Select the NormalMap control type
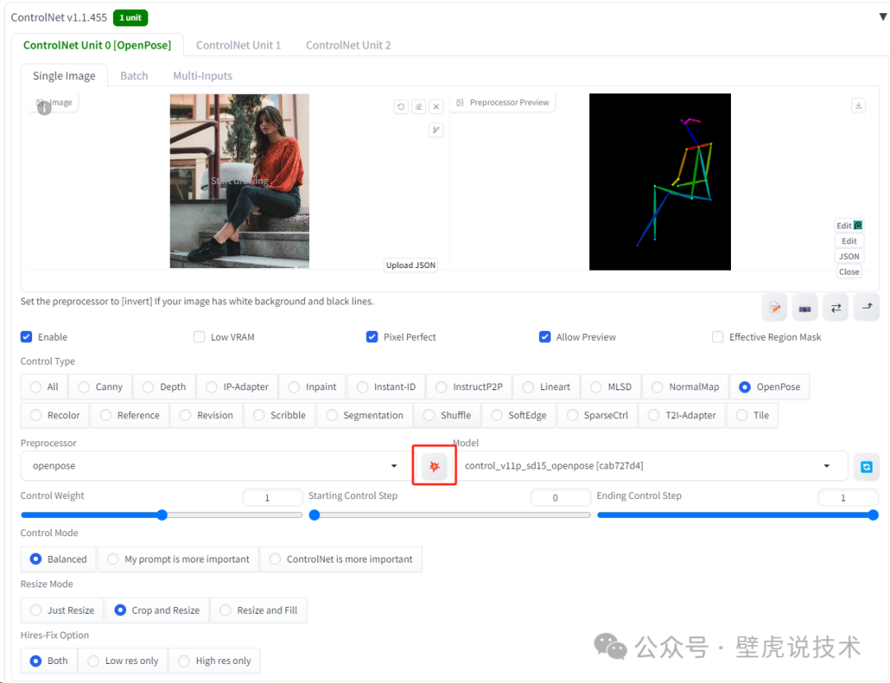This screenshot has width=890, height=683. click(x=685, y=387)
